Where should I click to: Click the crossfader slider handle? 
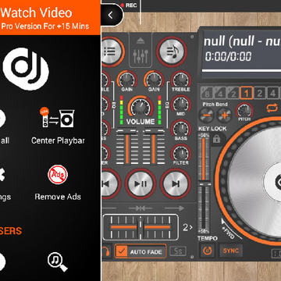(140, 227)
